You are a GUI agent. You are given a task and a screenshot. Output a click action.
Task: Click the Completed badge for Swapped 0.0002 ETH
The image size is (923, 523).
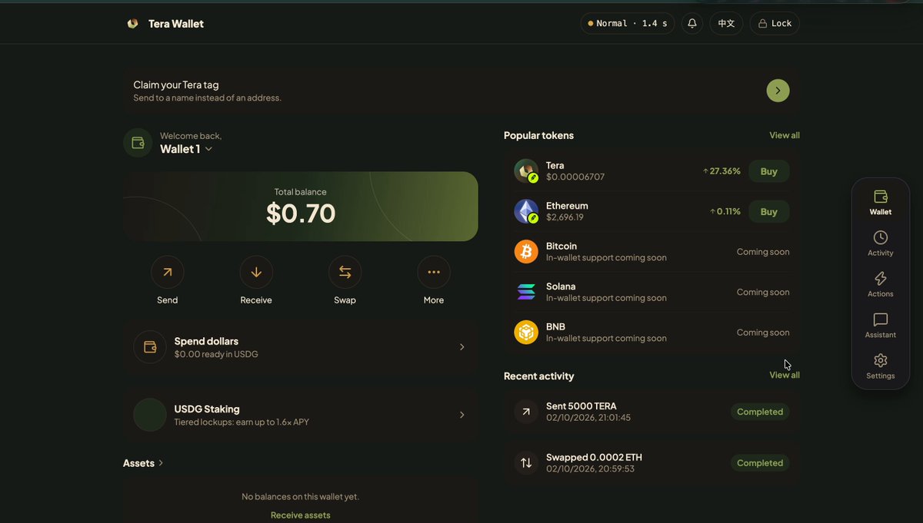[760, 463]
